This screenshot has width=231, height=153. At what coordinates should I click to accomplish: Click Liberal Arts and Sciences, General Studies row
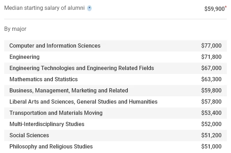115,102
